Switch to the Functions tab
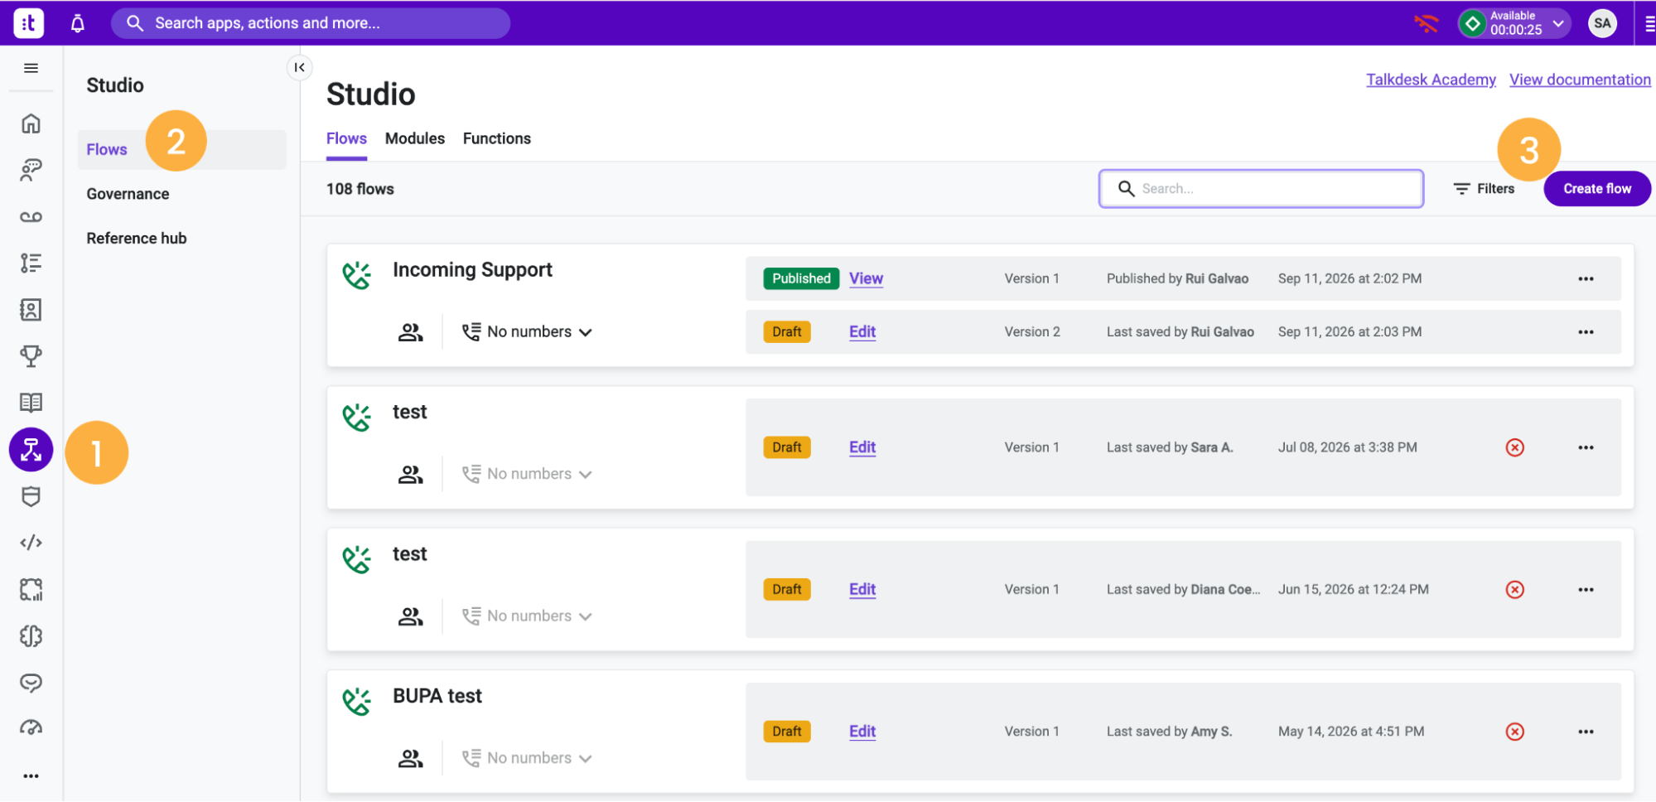The width and height of the screenshot is (1656, 802). pos(497,138)
